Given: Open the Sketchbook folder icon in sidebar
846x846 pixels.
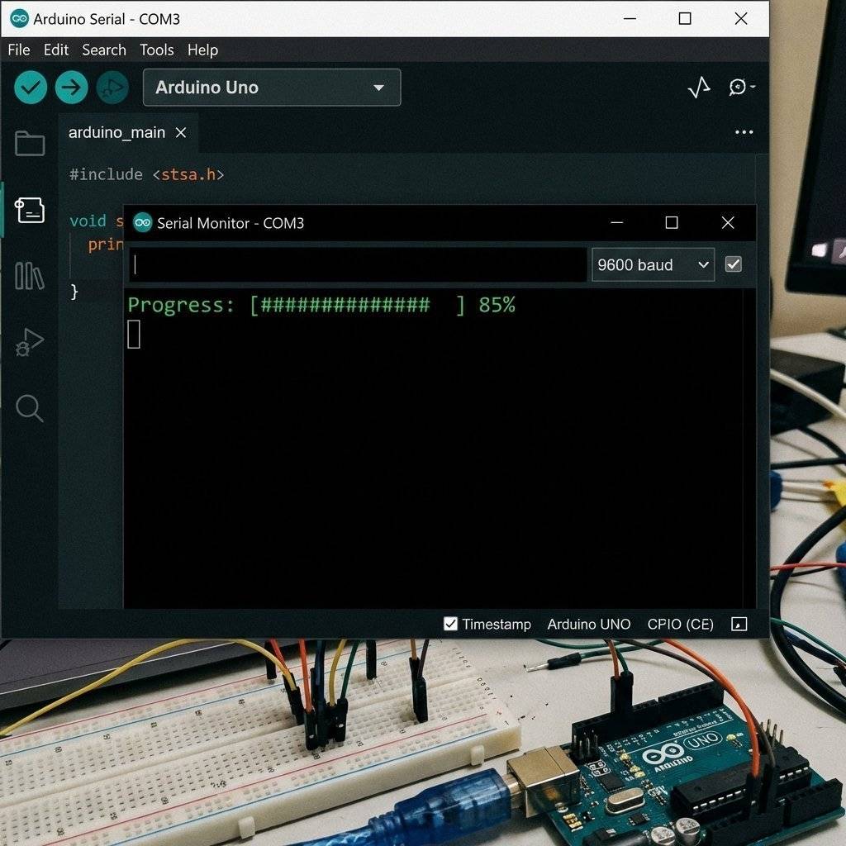Looking at the screenshot, I should (x=30, y=143).
